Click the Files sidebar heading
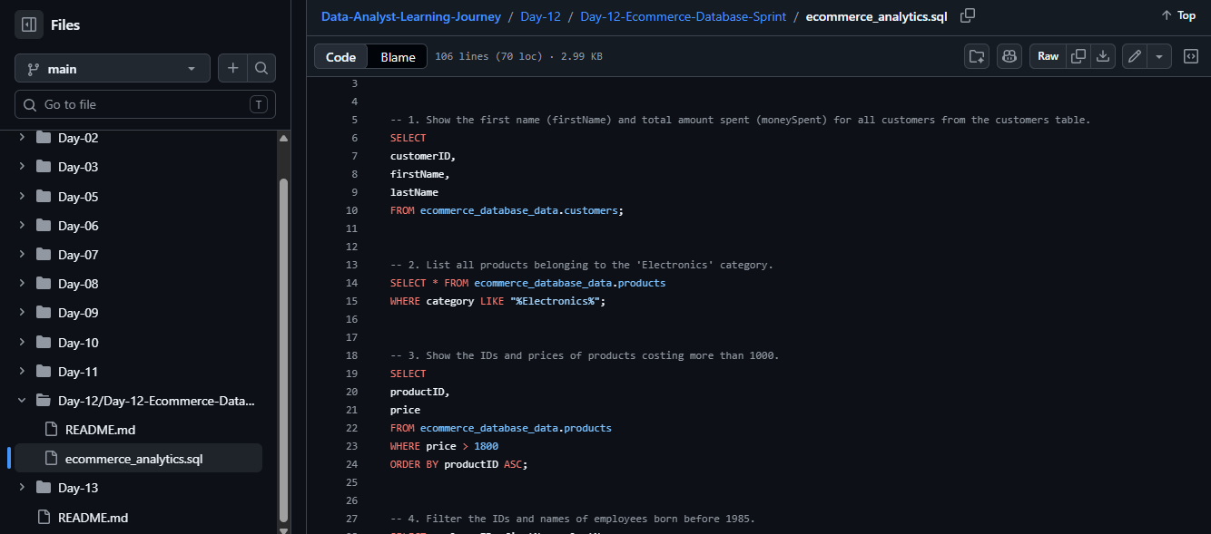 65,25
